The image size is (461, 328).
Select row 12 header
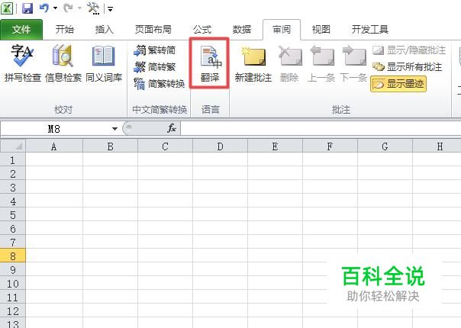(13, 310)
